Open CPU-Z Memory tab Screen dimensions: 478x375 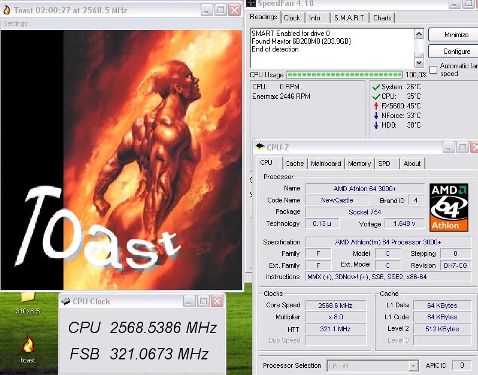click(359, 164)
